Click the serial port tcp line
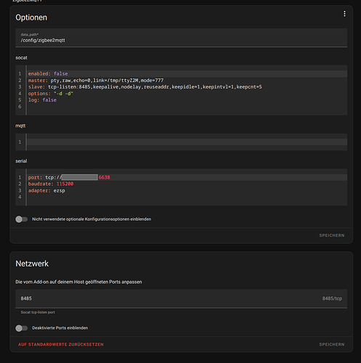The image size is (361, 363). coord(187,177)
